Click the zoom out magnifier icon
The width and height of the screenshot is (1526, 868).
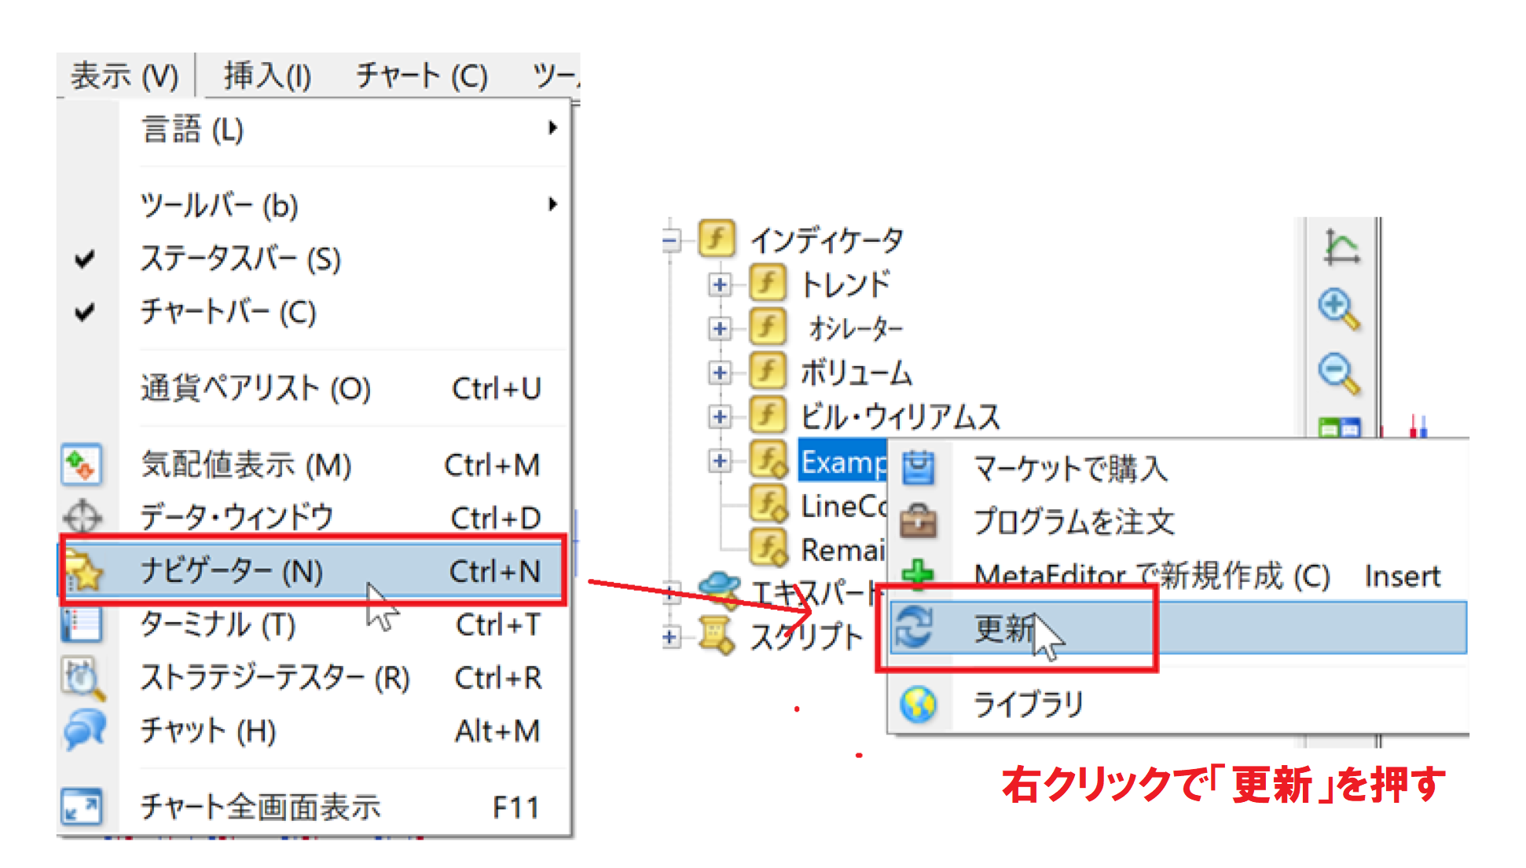point(1339,373)
